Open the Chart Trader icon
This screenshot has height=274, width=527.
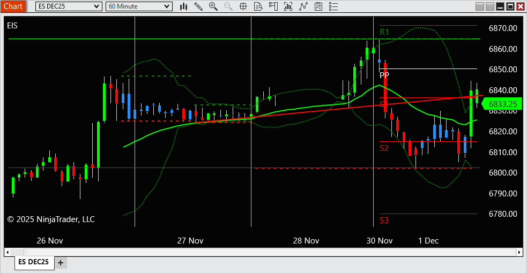(273, 6)
